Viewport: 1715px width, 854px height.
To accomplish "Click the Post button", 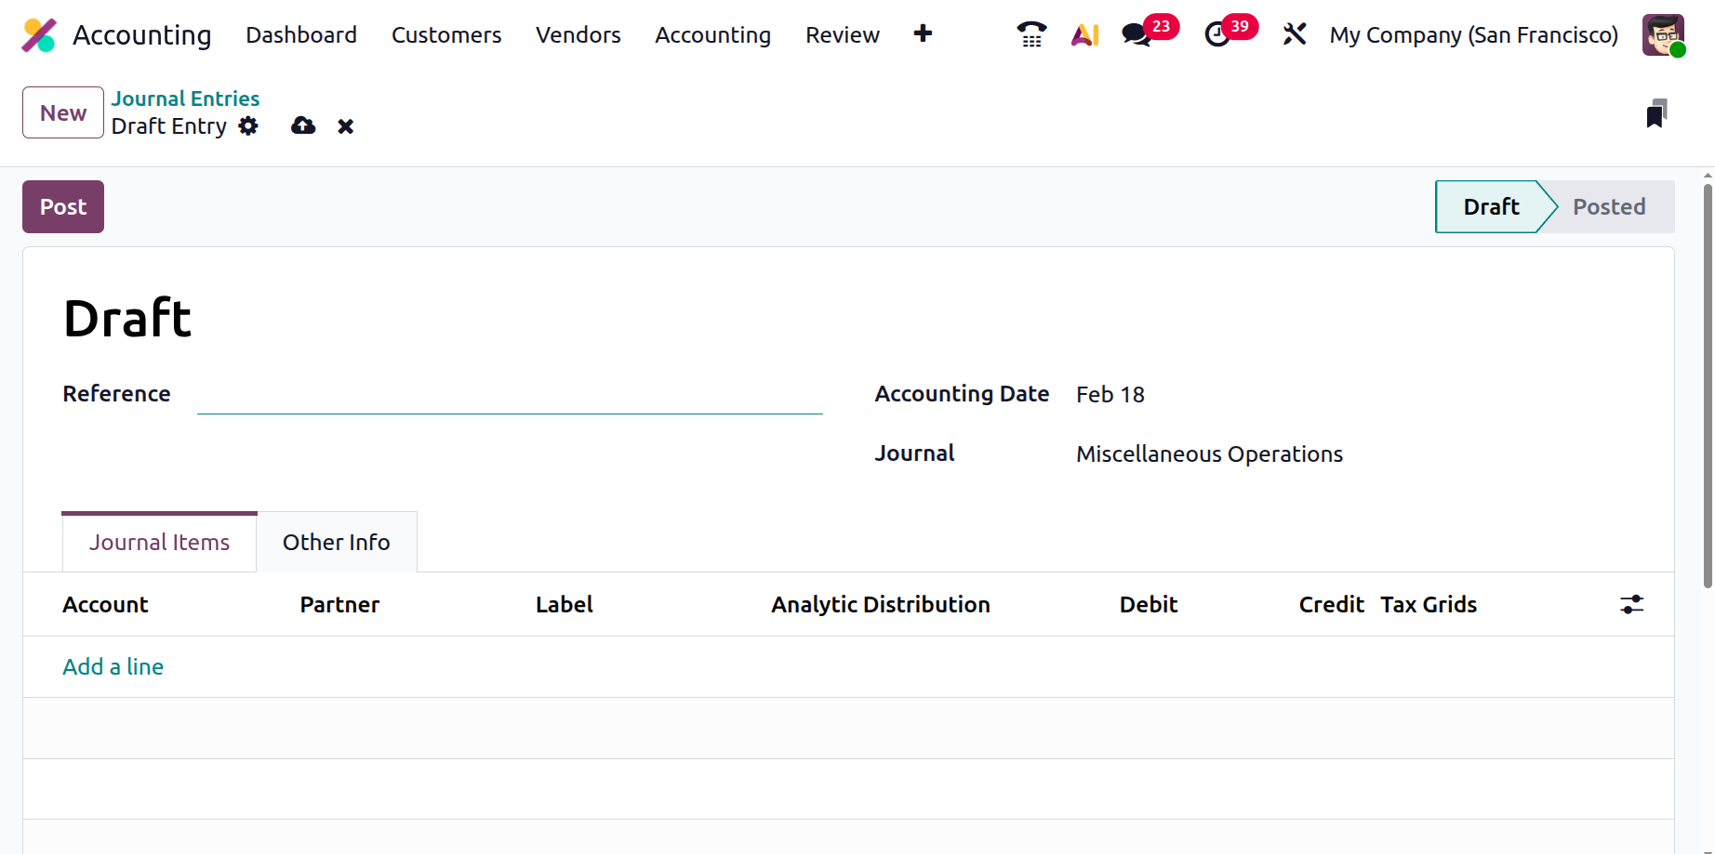I will click(x=63, y=206).
